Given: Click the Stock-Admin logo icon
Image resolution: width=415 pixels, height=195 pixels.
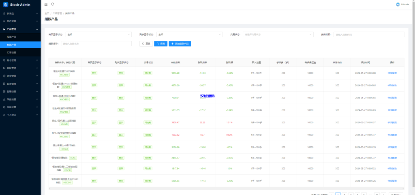Looking at the screenshot, I should (5, 4).
